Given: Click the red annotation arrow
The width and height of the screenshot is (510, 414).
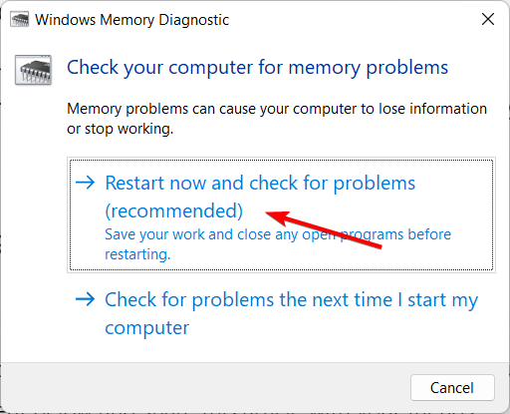Looking at the screenshot, I should (x=324, y=229).
